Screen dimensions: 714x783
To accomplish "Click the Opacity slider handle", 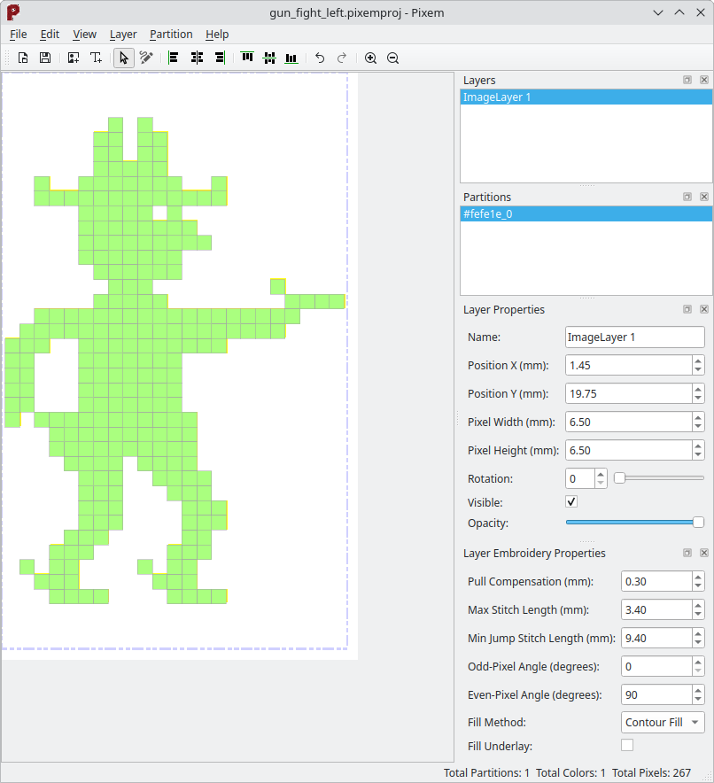I will pos(699,523).
